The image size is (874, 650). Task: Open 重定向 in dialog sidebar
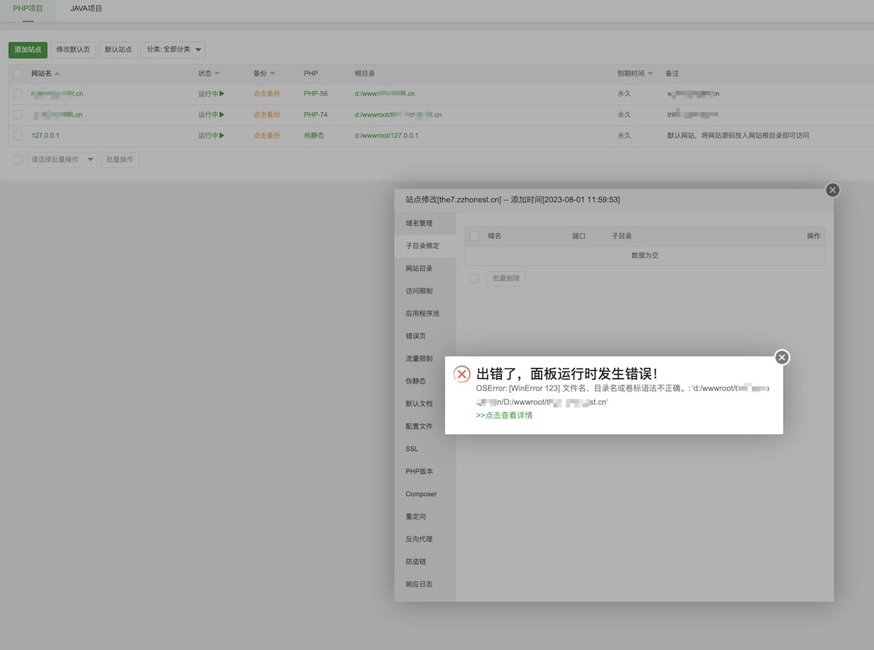click(425, 517)
